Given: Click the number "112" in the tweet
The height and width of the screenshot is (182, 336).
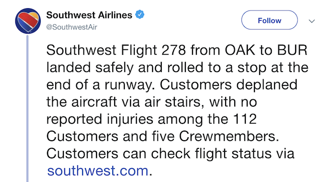Looking at the screenshot, I should click(244, 119).
